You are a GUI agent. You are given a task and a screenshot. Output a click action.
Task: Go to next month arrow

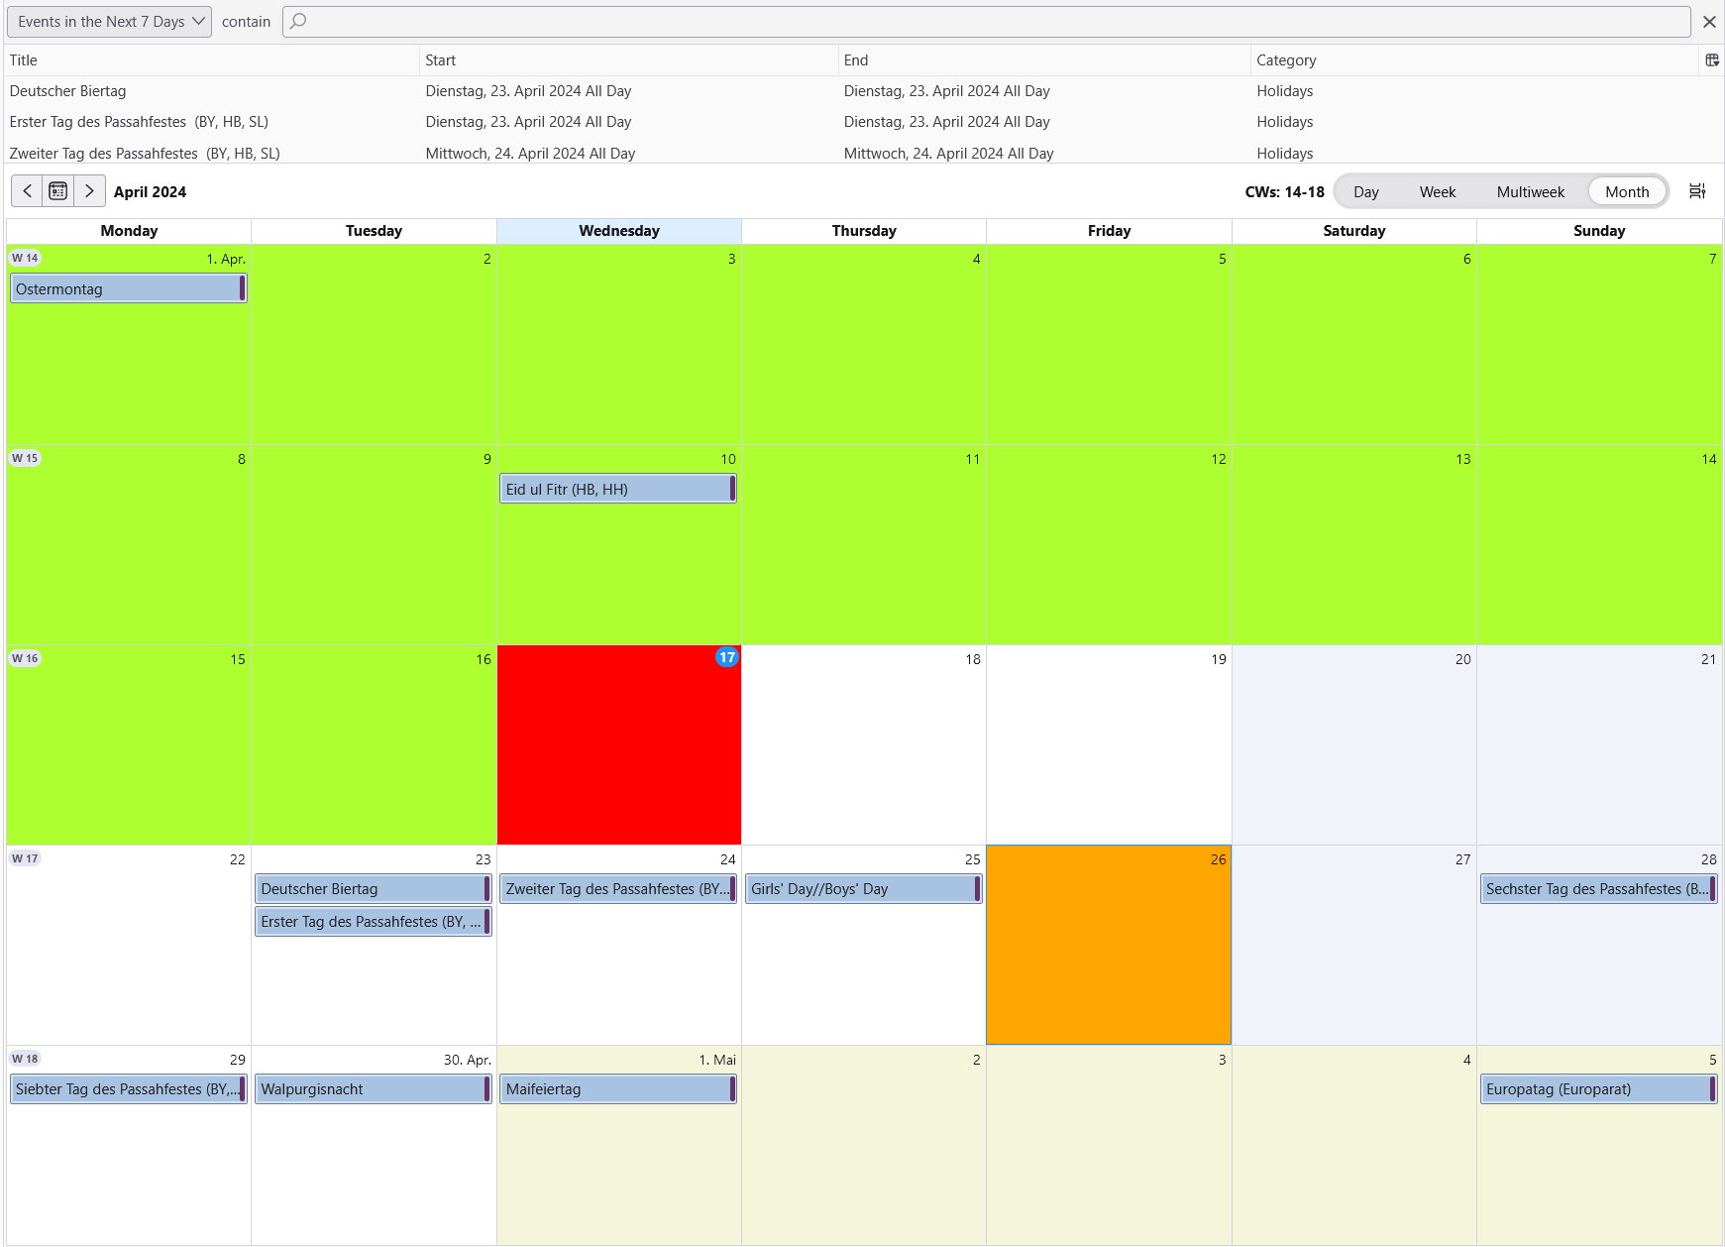tap(89, 191)
